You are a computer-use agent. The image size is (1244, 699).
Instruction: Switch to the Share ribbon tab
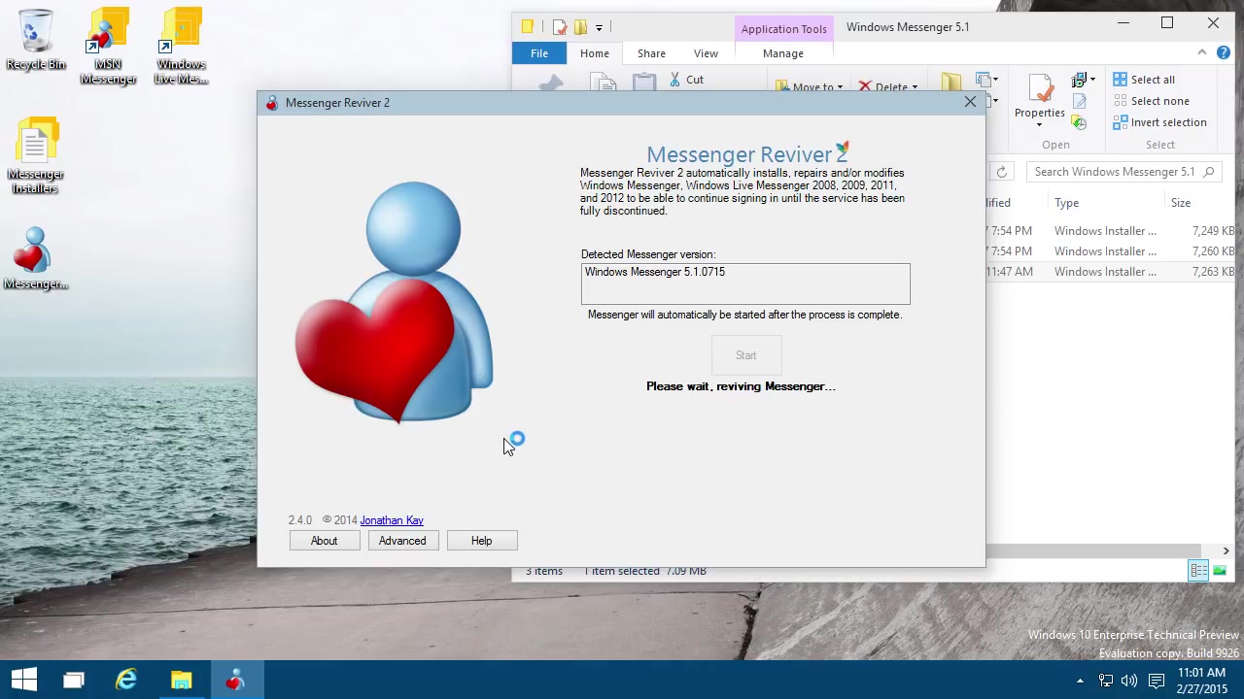651,53
